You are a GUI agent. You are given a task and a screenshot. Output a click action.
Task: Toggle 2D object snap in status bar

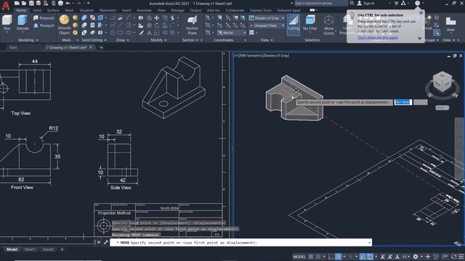coord(370,257)
